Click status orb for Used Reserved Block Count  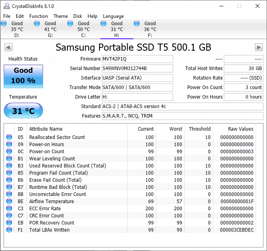(9, 165)
